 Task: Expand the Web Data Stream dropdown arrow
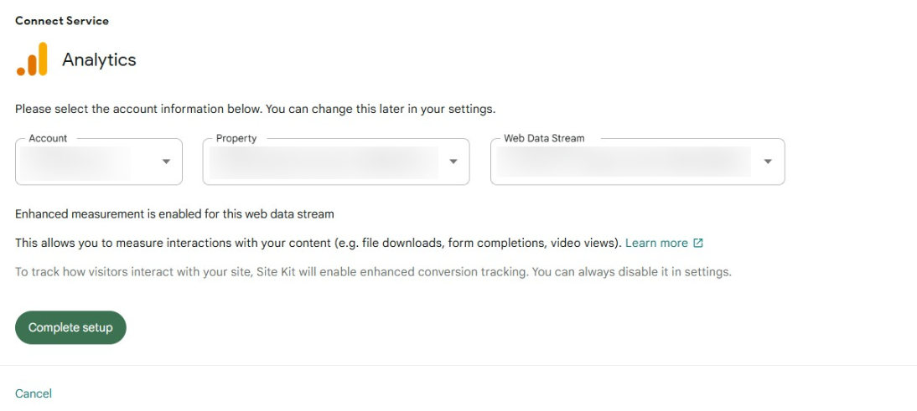[769, 162]
